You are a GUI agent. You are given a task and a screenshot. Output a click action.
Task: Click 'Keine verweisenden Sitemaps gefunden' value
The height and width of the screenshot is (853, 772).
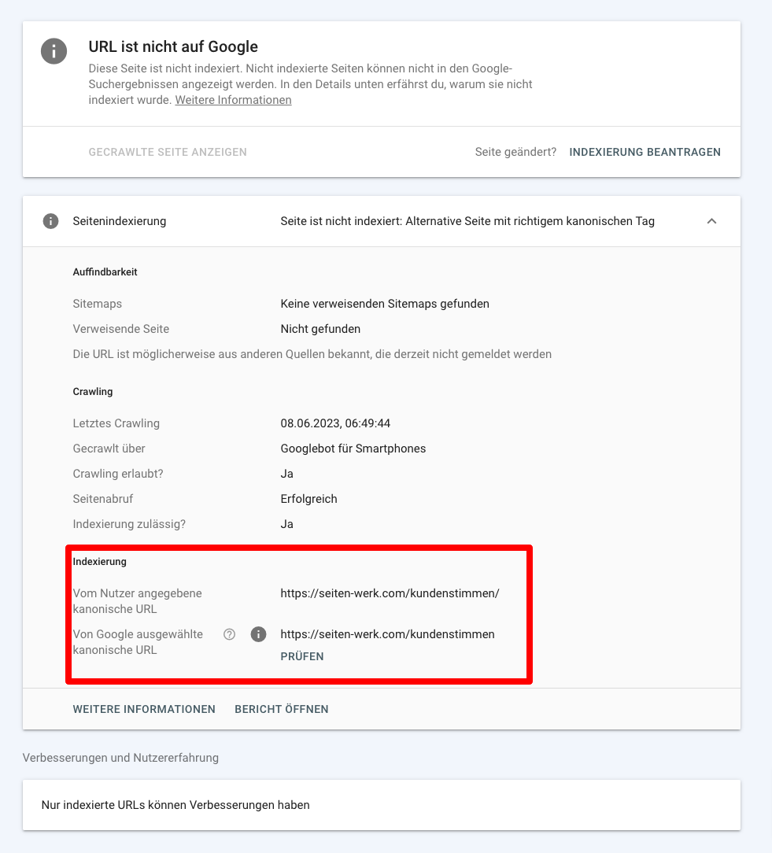click(x=385, y=304)
